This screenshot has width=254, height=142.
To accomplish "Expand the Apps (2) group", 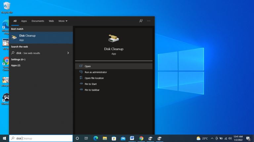I will click(16, 65).
